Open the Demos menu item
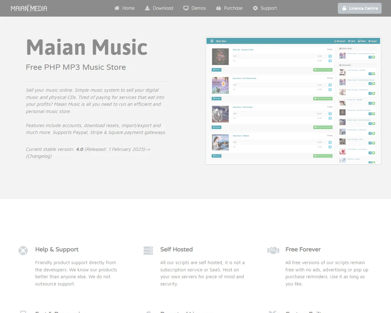The image size is (391, 313). pos(195,8)
